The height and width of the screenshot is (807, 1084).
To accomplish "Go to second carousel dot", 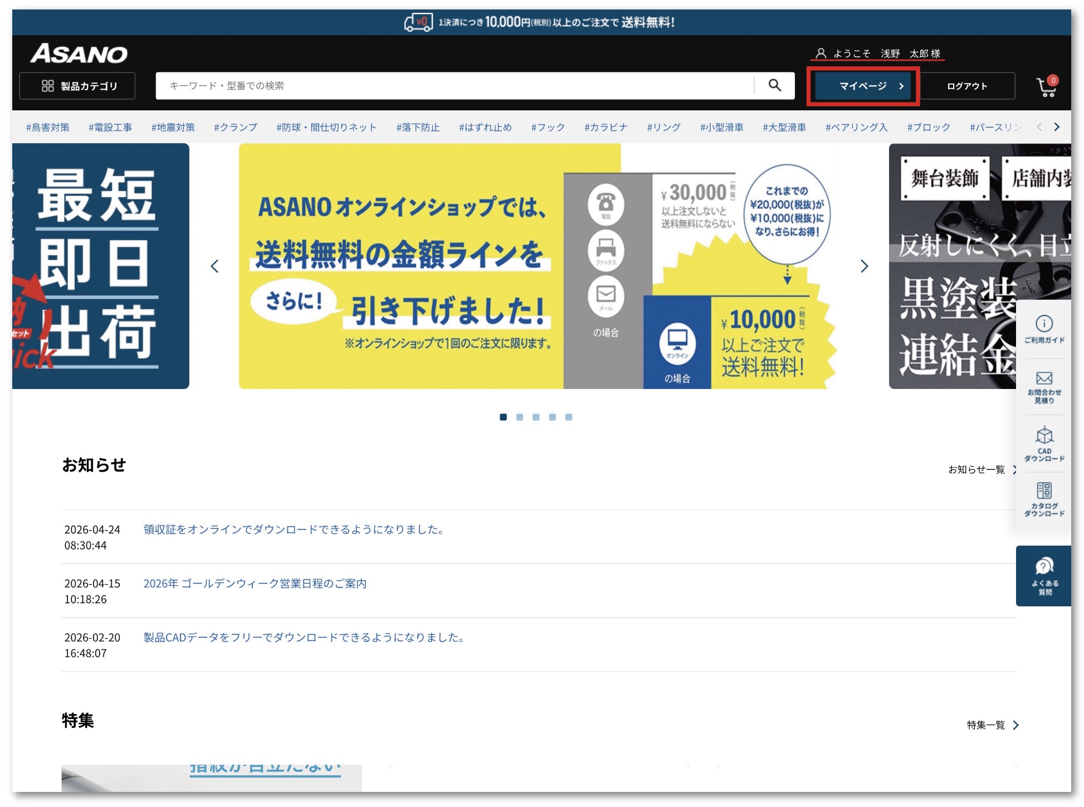I will 520,417.
